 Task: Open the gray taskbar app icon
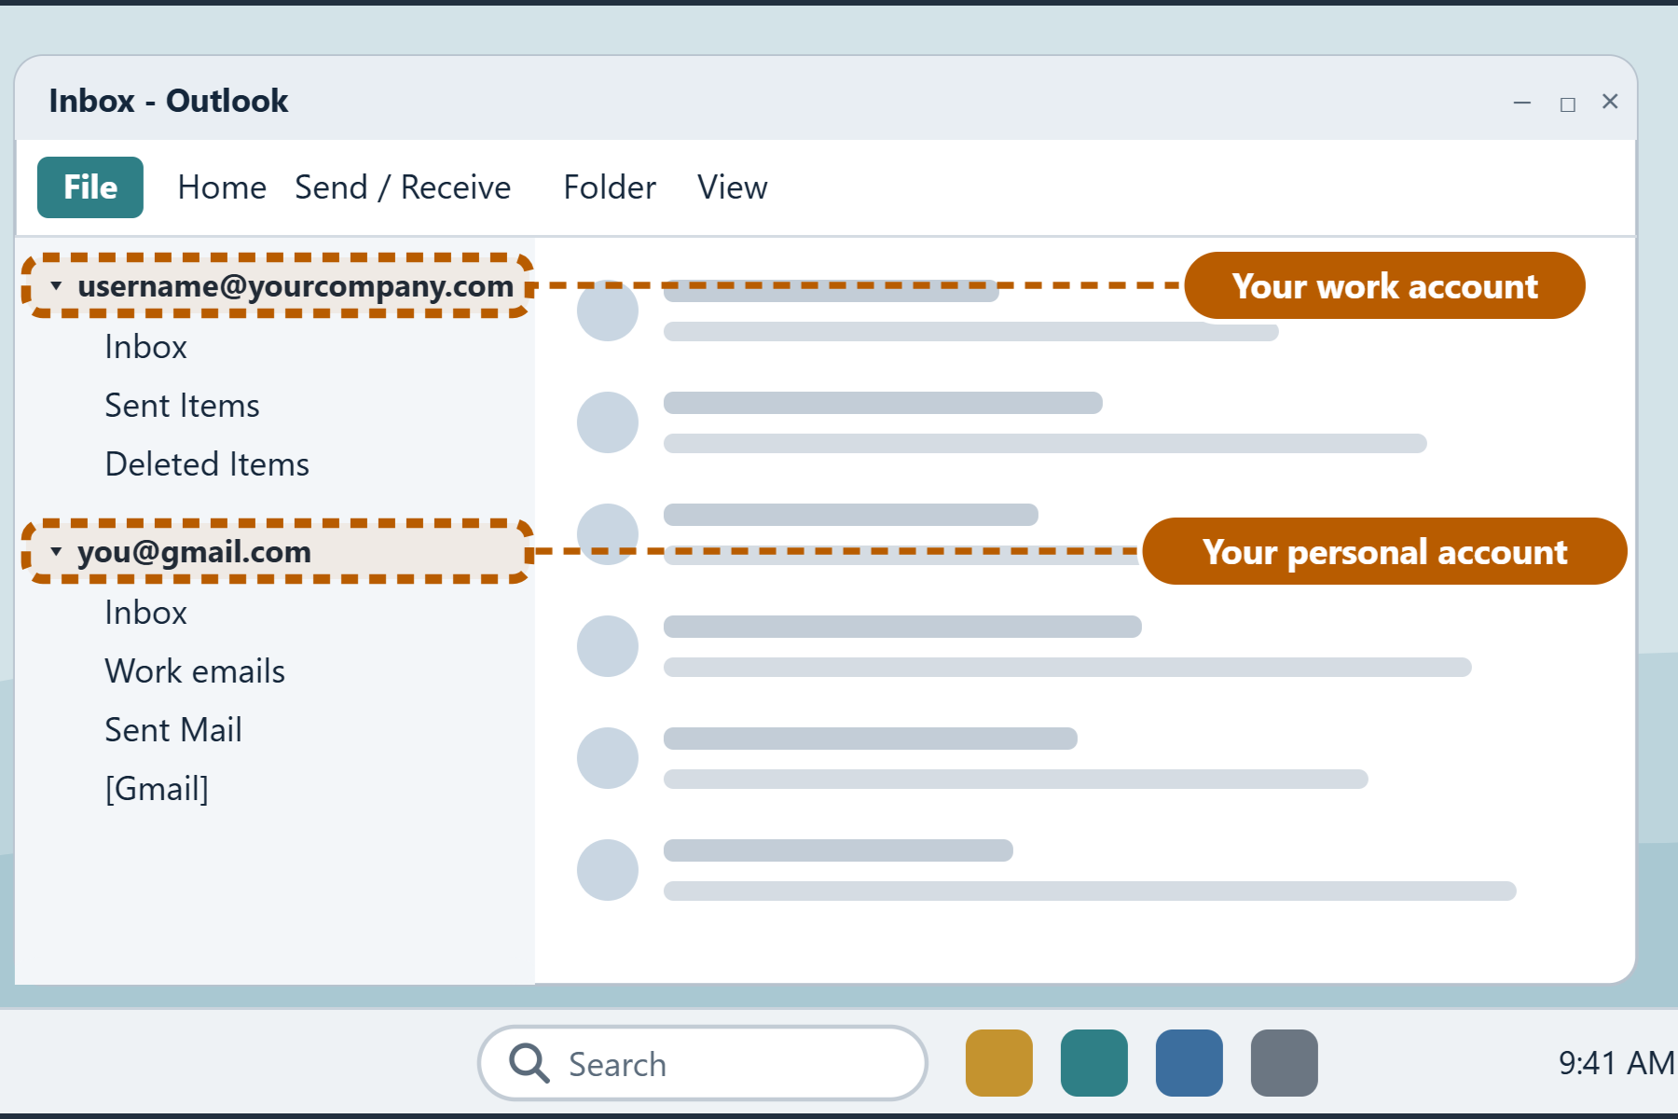(x=1285, y=1063)
